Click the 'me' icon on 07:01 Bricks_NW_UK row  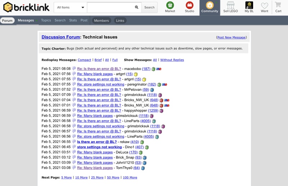coord(167,105)
